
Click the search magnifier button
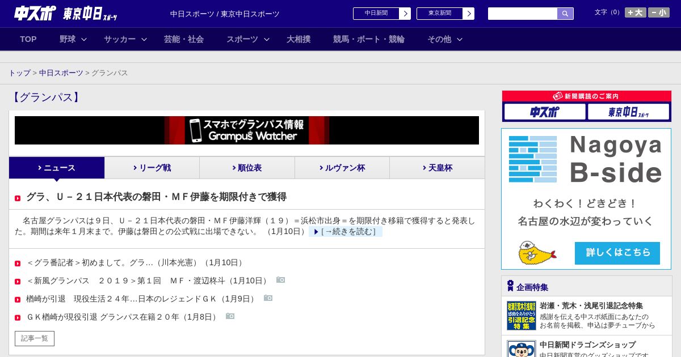coord(565,14)
